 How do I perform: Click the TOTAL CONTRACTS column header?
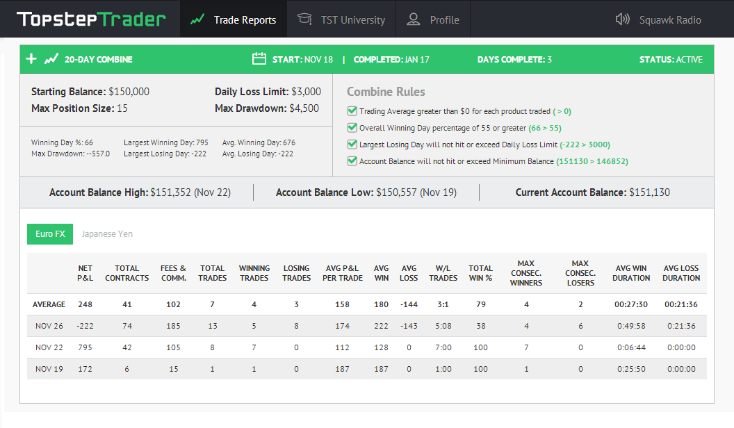click(x=127, y=272)
